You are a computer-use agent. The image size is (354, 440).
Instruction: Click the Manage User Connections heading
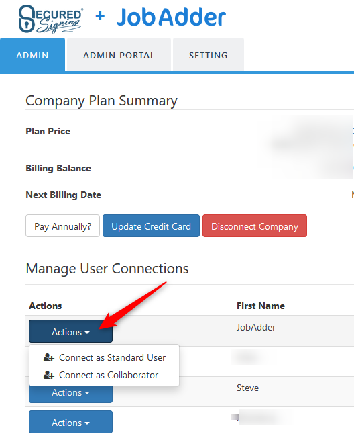tap(107, 269)
